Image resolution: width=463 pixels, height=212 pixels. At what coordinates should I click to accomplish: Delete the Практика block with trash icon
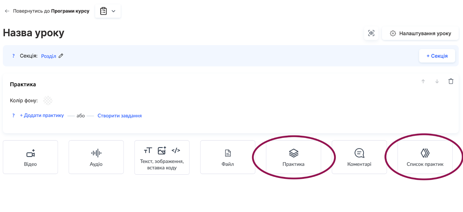click(451, 81)
